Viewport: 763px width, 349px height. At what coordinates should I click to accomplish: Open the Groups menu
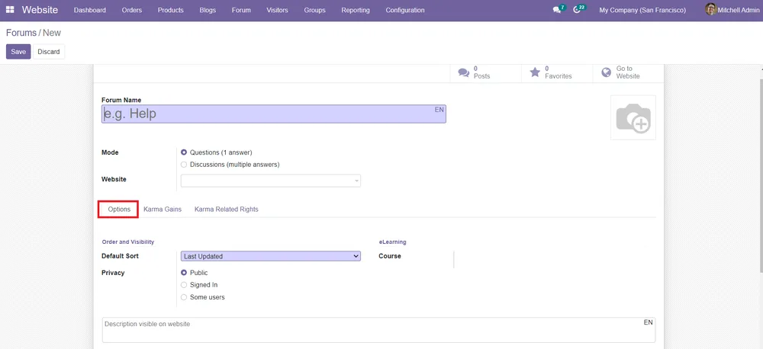coord(315,10)
